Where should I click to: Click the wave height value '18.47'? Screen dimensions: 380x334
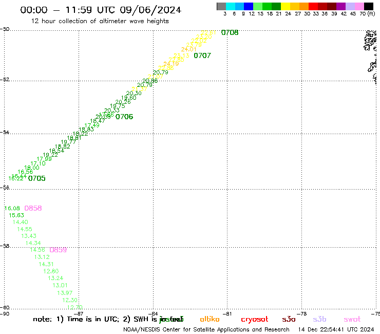(x=98, y=121)
